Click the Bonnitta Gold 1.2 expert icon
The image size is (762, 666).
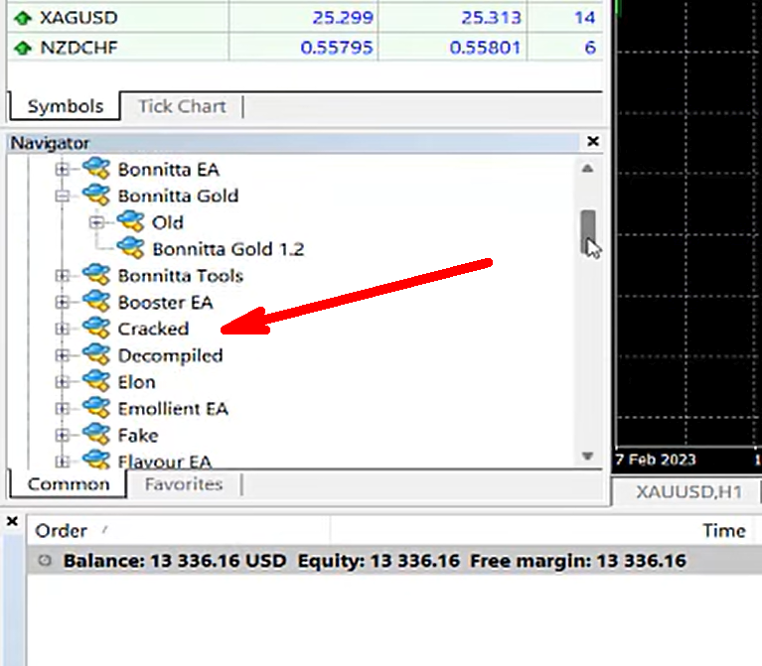pos(131,248)
